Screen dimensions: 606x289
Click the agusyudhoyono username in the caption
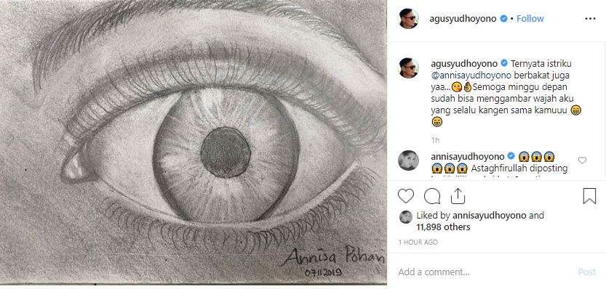pos(463,63)
